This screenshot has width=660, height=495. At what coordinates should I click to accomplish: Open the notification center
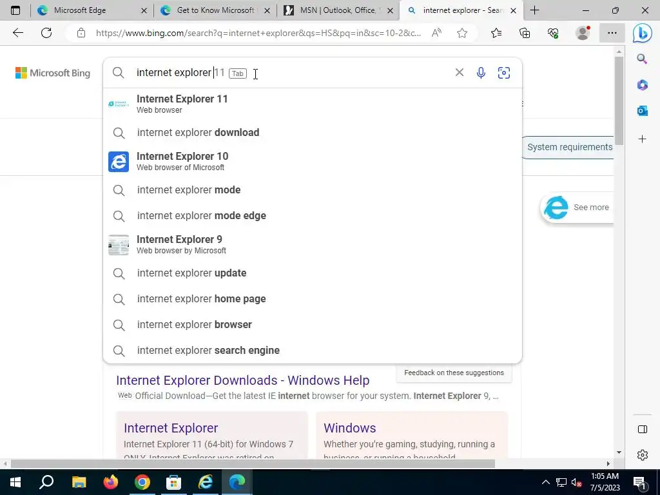click(x=640, y=483)
